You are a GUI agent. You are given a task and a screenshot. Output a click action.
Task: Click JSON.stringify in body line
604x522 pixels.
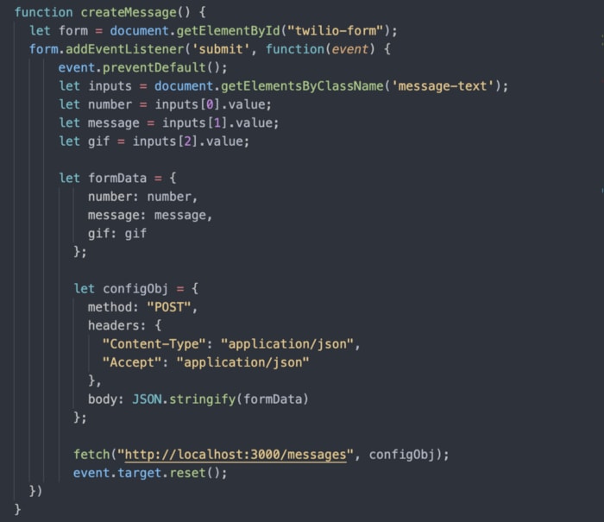coord(184,399)
